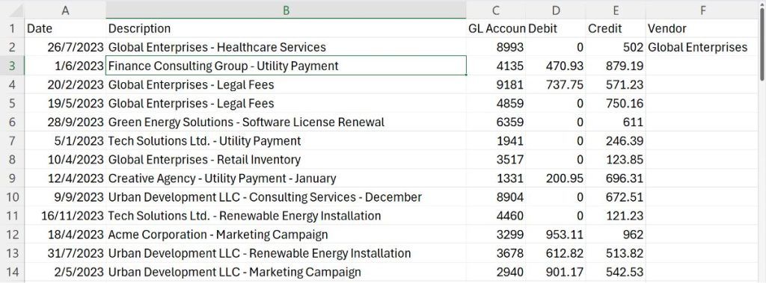Select credit value 611
Viewport: 766px width, 283px height.
pos(616,122)
